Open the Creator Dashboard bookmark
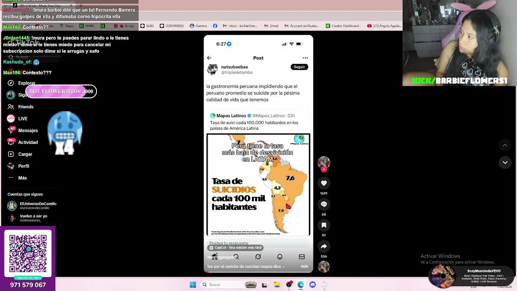 point(343,26)
